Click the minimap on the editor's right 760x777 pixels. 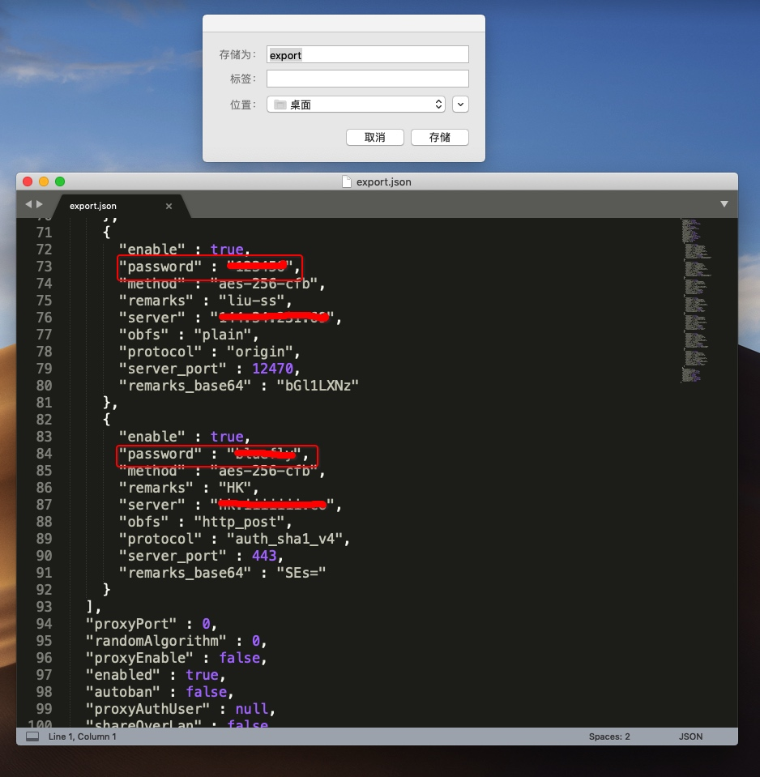(696, 300)
